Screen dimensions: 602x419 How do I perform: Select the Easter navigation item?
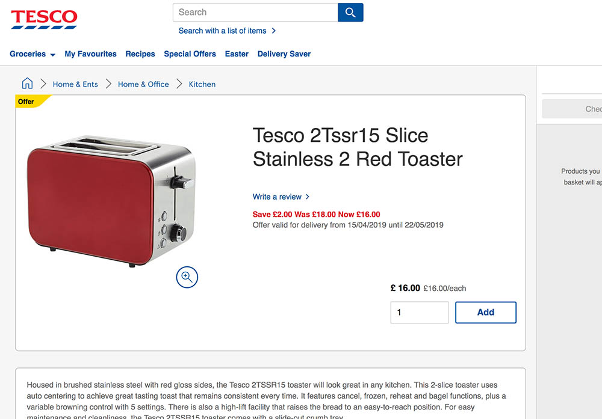(237, 54)
